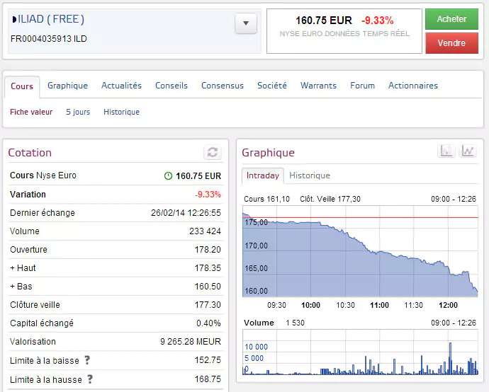This screenshot has height=392, width=489.
Task: Click the Fiche valeur link
Action: click(x=31, y=112)
